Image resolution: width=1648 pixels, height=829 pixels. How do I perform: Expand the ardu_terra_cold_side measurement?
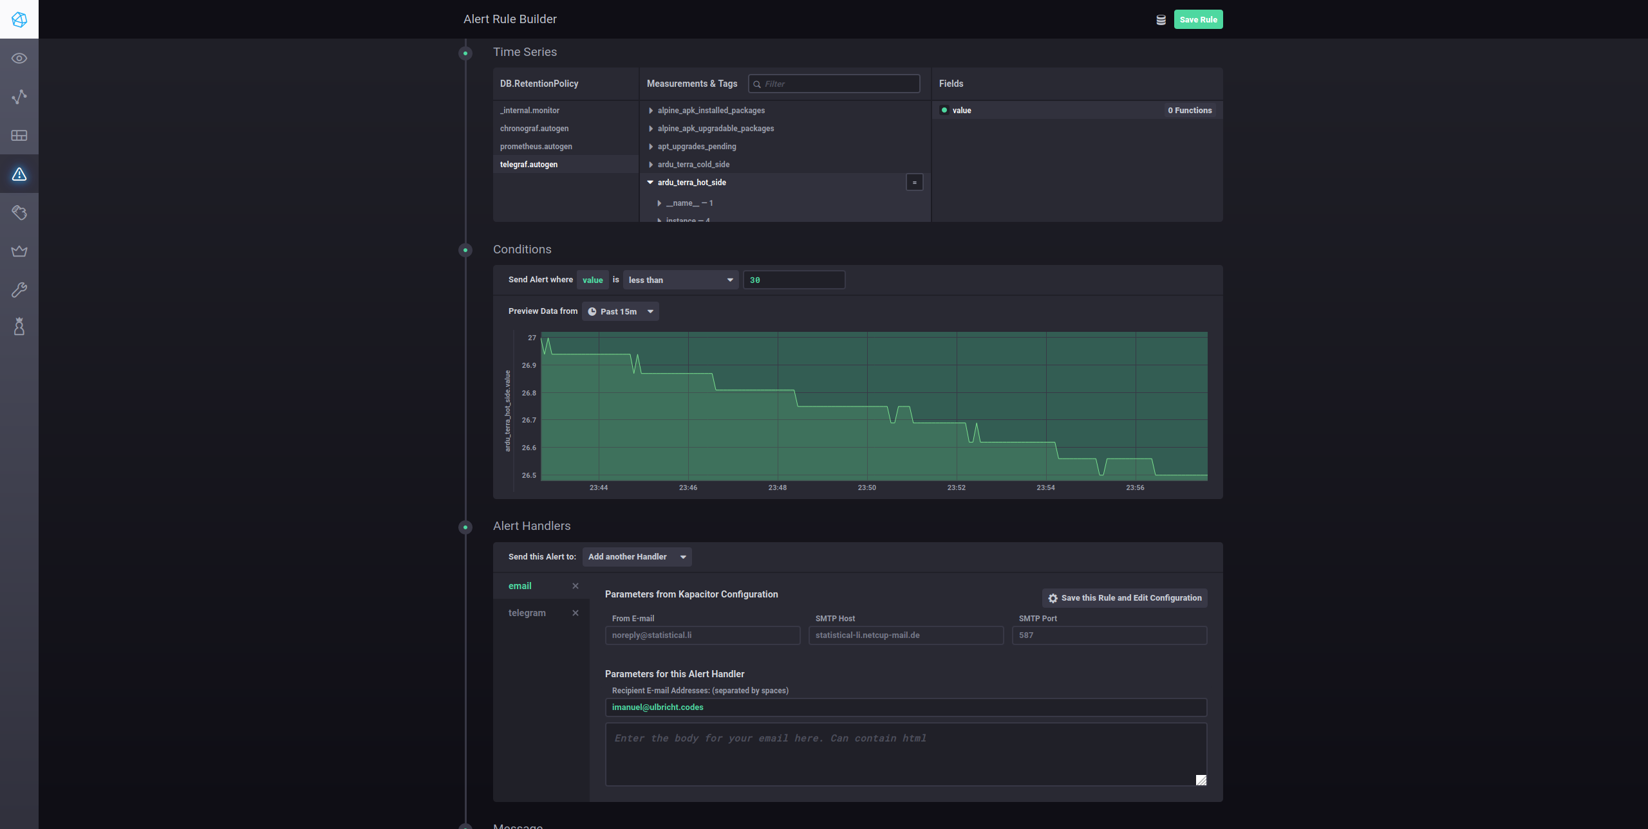693,165
